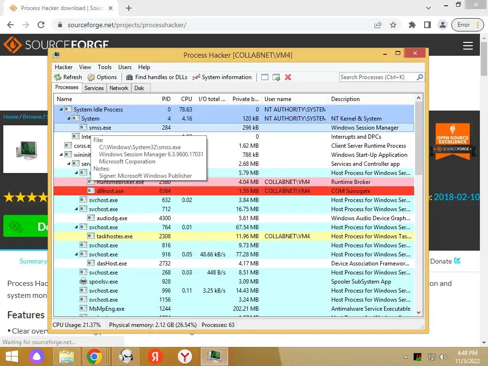Collapse svchost.exe PID 764 node
488x366 pixels.
tap(76, 227)
